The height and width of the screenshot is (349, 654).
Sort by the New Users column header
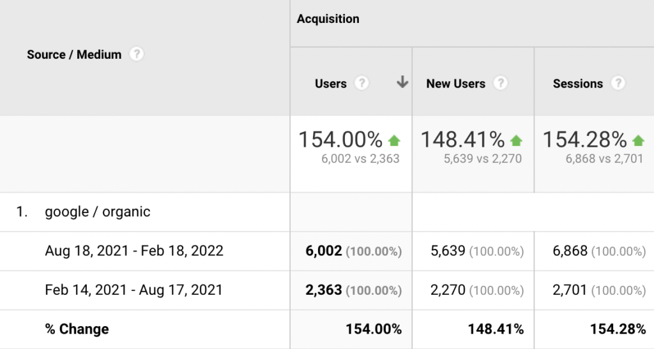[x=455, y=84]
